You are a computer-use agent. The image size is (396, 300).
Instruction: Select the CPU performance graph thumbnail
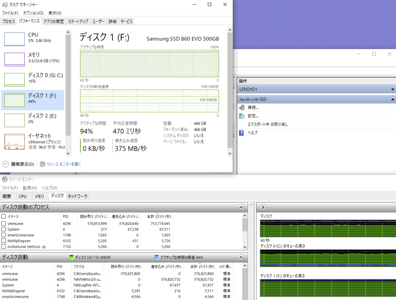coord(14,39)
